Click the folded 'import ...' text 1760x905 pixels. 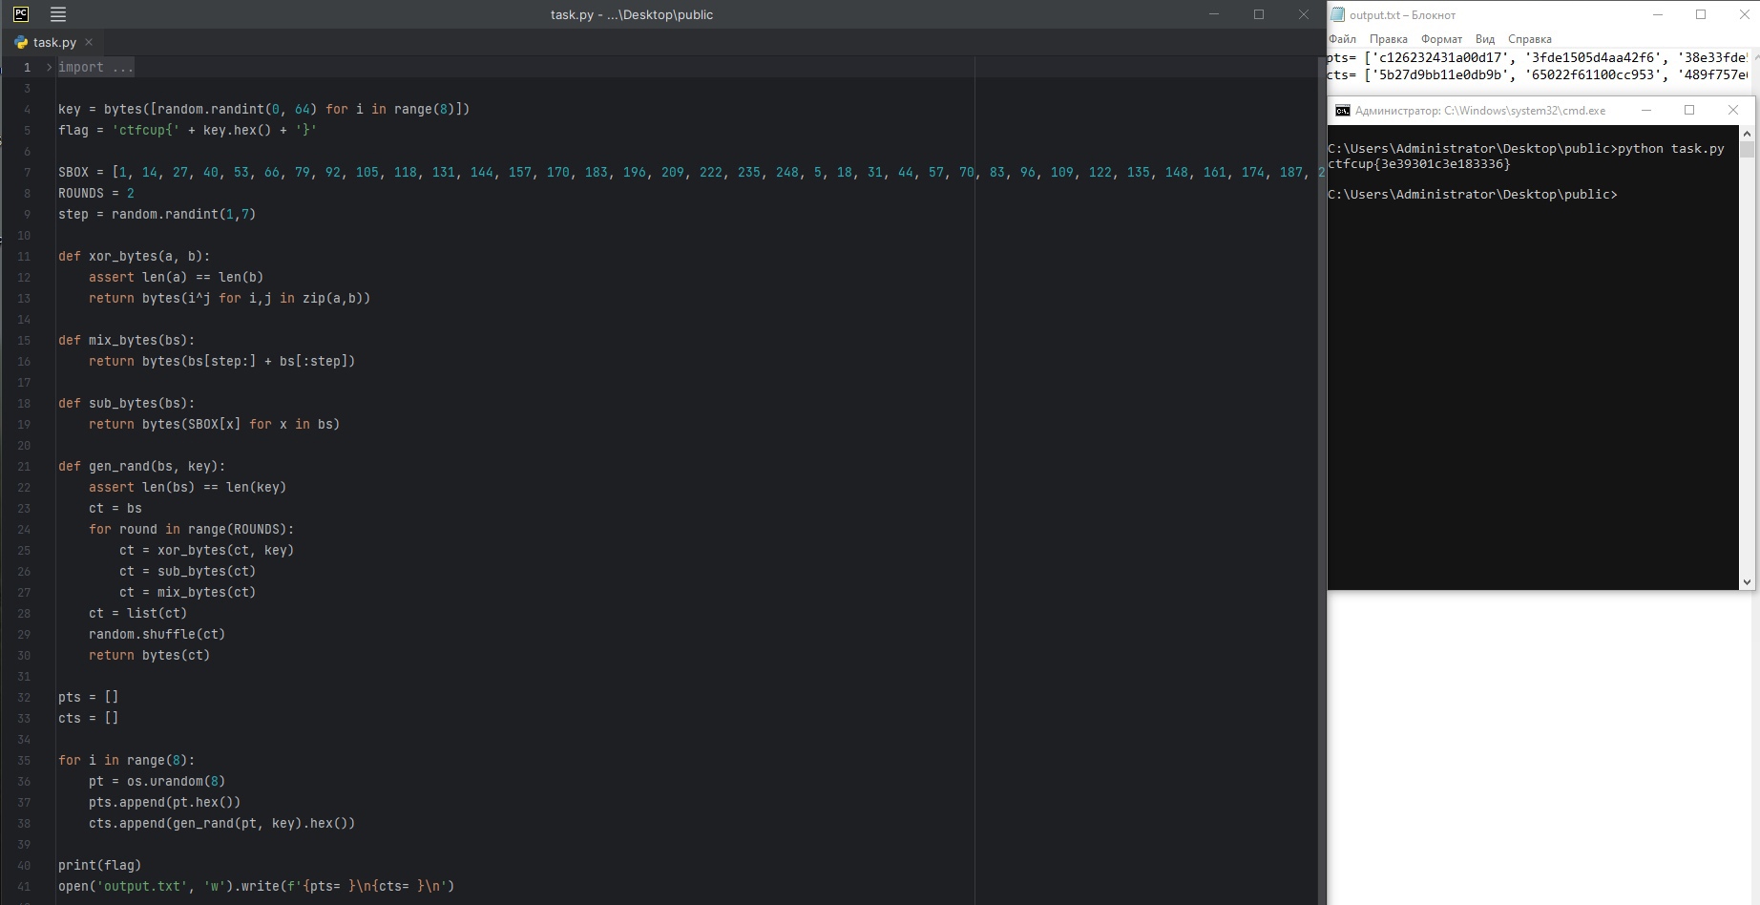(x=95, y=67)
